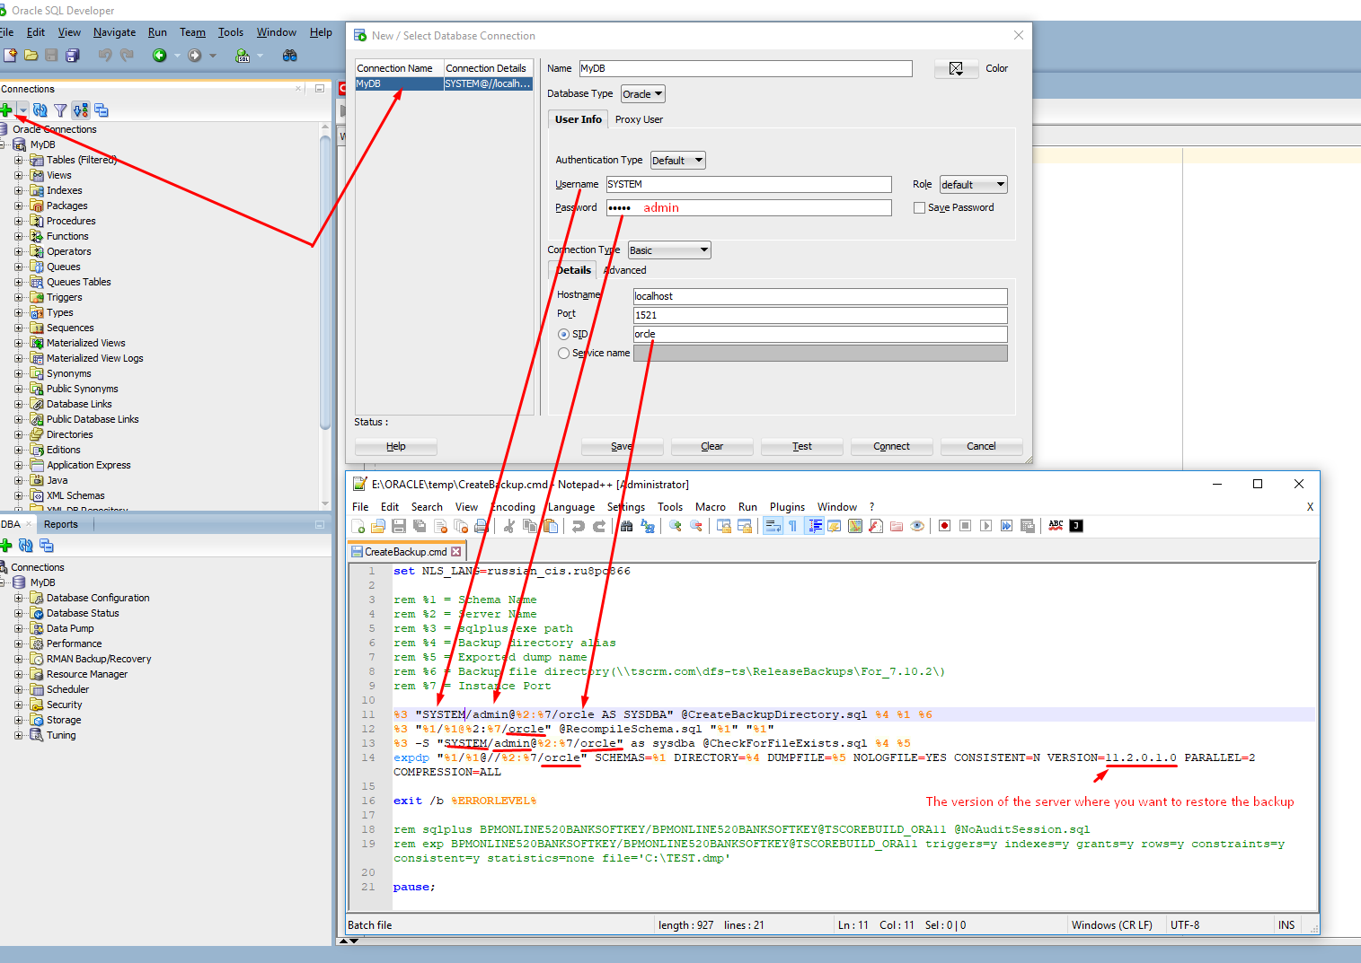The height and width of the screenshot is (963, 1361).
Task: Click the New file icon in SQL Developer toolbar
Action: pyautogui.click(x=10, y=56)
